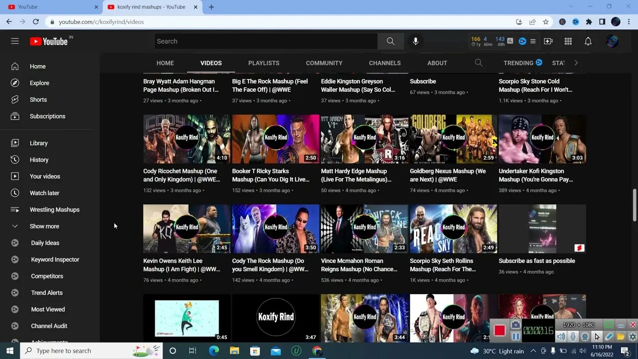
Task: Stop recording with the red square button
Action: pos(500,331)
